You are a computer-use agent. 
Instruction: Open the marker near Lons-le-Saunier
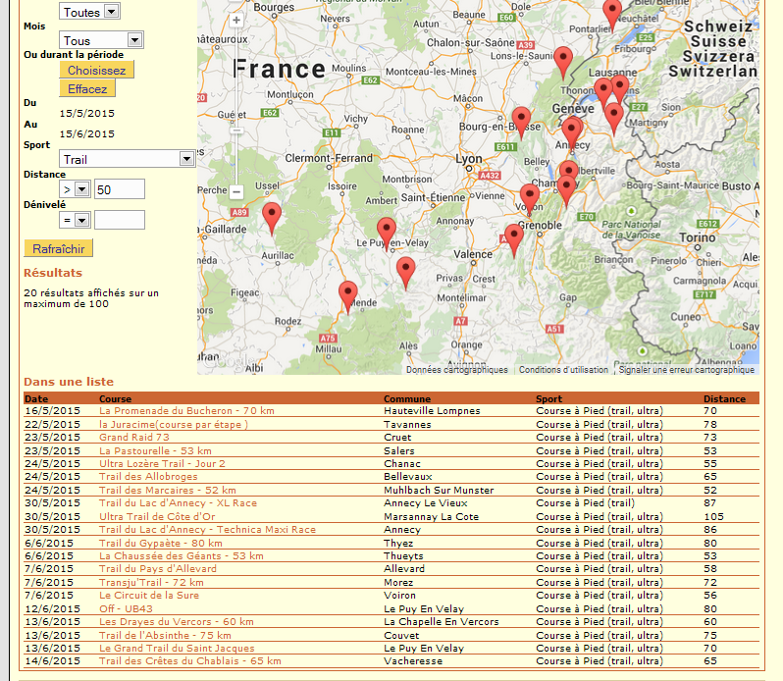562,61
